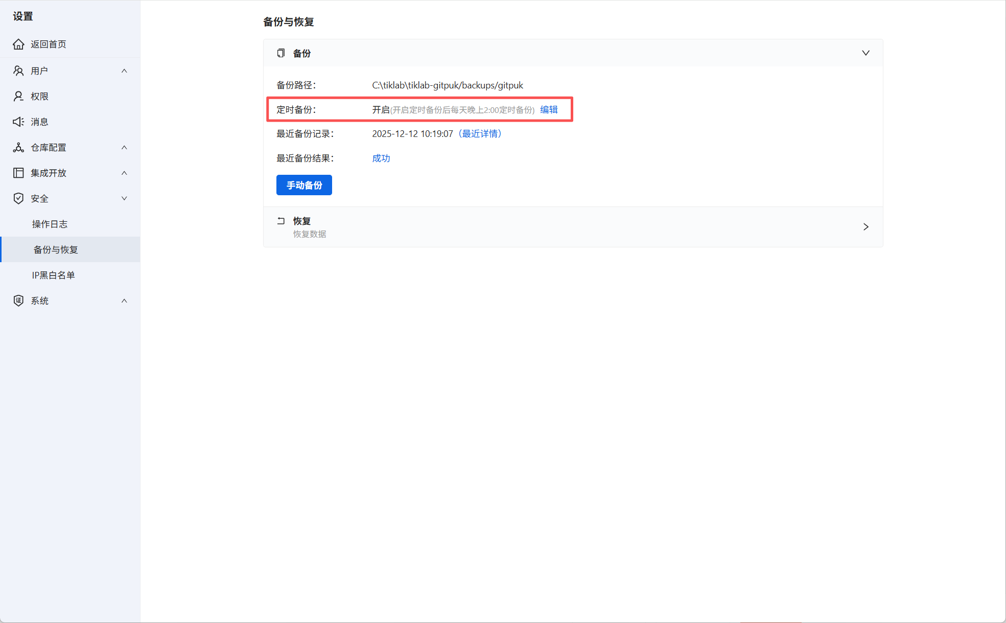Click the 用户 user icon in sidebar
The image size is (1006, 623).
[x=18, y=71]
